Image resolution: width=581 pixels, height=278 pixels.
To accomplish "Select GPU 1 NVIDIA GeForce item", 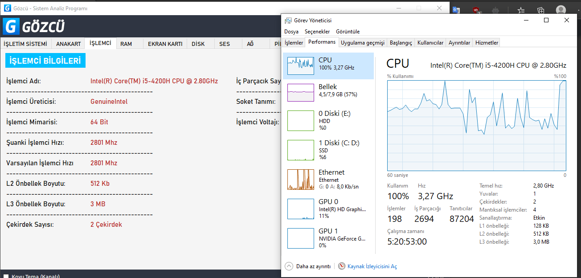I will tap(301, 238).
